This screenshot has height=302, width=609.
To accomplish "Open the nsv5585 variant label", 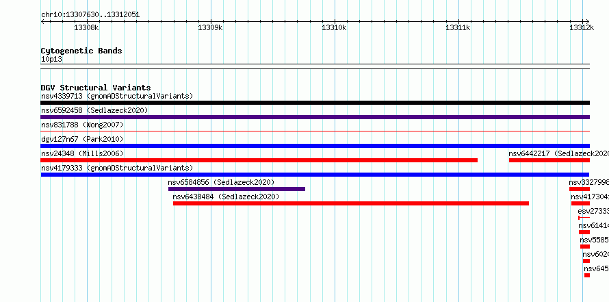I will [x=594, y=240].
